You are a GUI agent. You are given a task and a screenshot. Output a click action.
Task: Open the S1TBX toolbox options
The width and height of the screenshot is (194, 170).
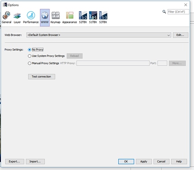(93, 18)
